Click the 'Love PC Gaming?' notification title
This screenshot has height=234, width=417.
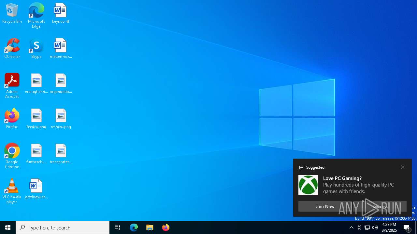[342, 178]
